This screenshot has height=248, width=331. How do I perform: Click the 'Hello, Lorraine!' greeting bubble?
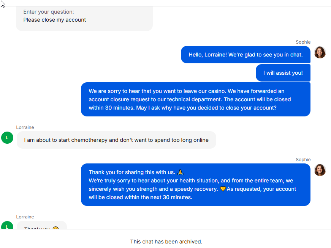[245, 55]
